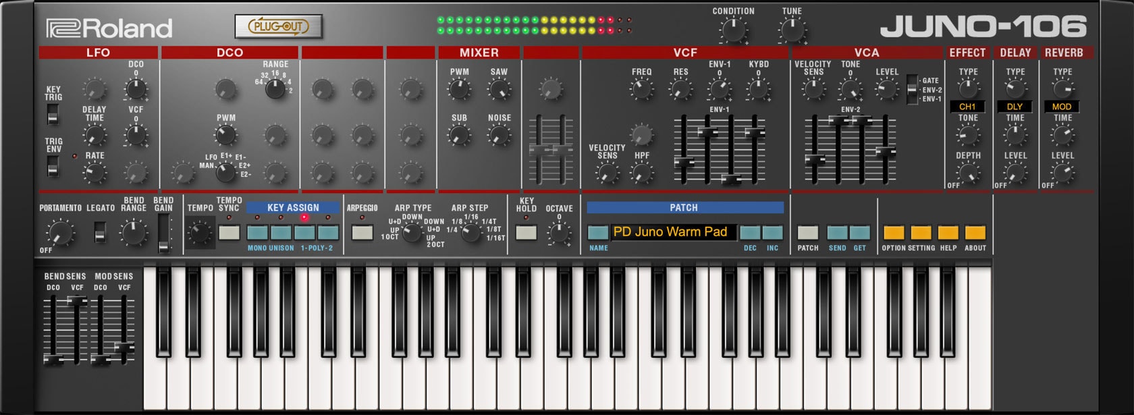This screenshot has height=415, width=1134.
Task: Toggle the ARPEGGIO button
Action: pyautogui.click(x=362, y=233)
